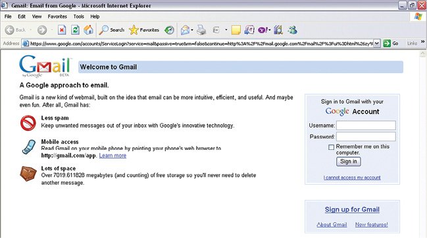Follow the Sign up for Gmail link
The height and width of the screenshot is (238, 427).
352,210
